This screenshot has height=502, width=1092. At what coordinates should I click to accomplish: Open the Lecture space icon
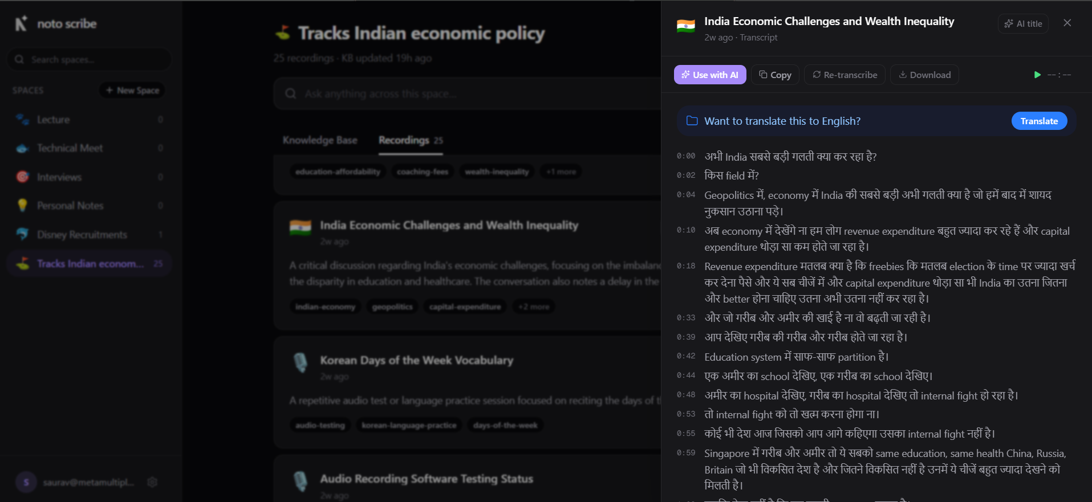coord(23,120)
